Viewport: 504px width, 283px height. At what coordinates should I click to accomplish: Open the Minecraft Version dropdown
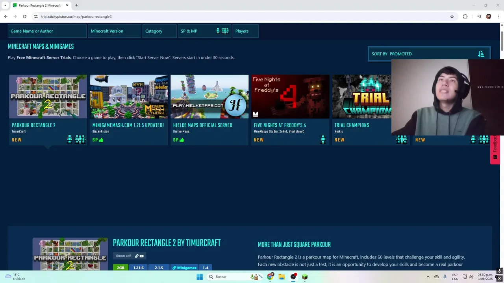click(x=115, y=31)
